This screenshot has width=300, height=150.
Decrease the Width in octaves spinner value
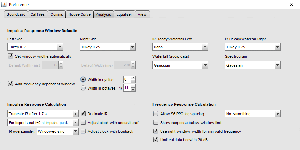pos(133,90)
